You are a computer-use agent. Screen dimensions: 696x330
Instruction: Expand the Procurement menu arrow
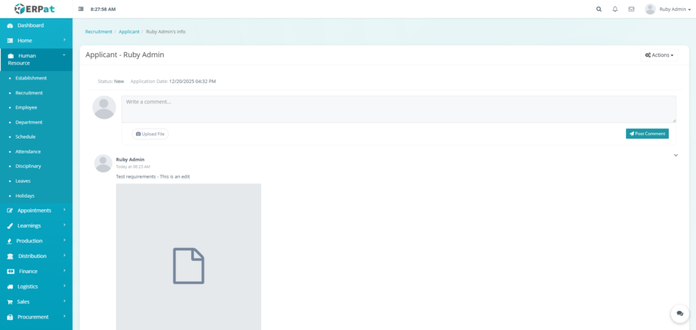pyautogui.click(x=65, y=316)
